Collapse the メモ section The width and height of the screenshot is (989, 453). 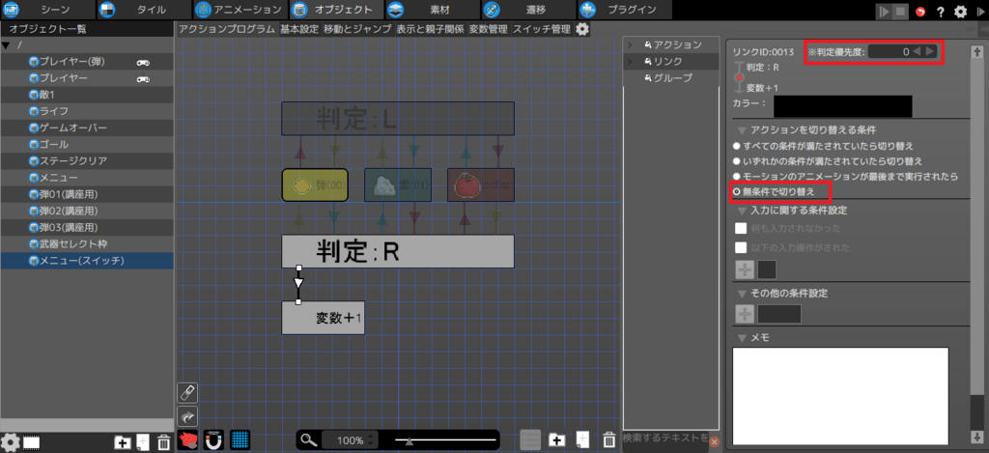tap(741, 338)
